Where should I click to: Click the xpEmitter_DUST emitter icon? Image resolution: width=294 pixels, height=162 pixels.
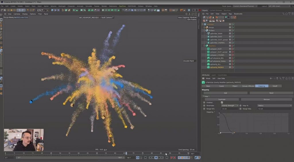click(208, 37)
